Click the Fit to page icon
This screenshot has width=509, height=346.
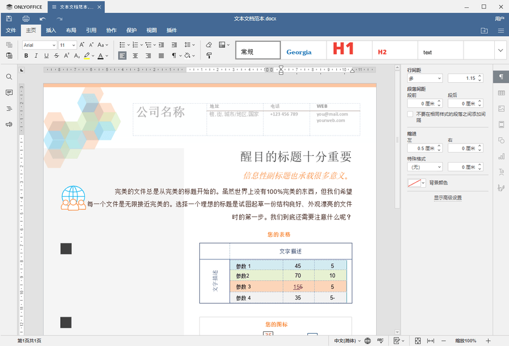point(418,341)
